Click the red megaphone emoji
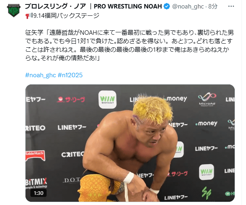The width and height of the screenshot is (246, 205). 29,16
